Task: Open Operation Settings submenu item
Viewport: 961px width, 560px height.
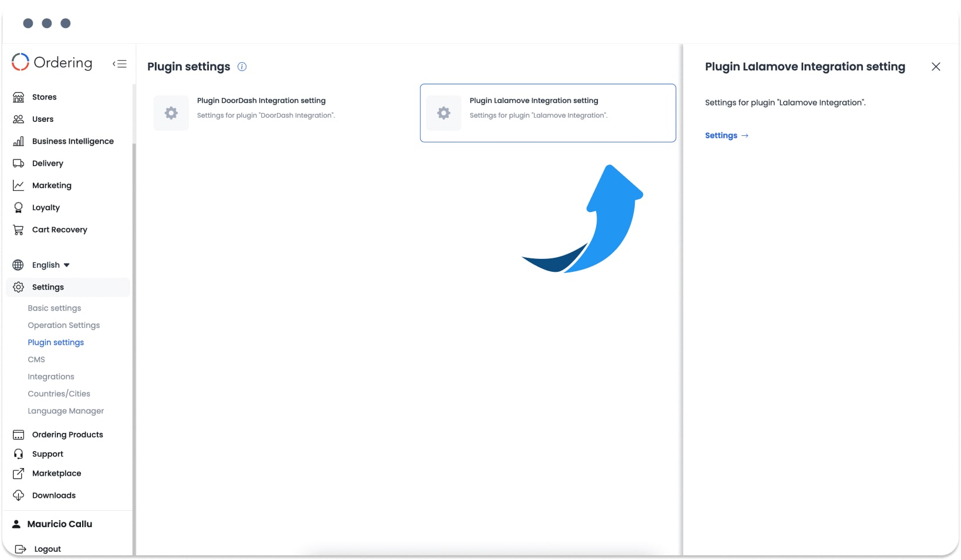Action: tap(64, 325)
